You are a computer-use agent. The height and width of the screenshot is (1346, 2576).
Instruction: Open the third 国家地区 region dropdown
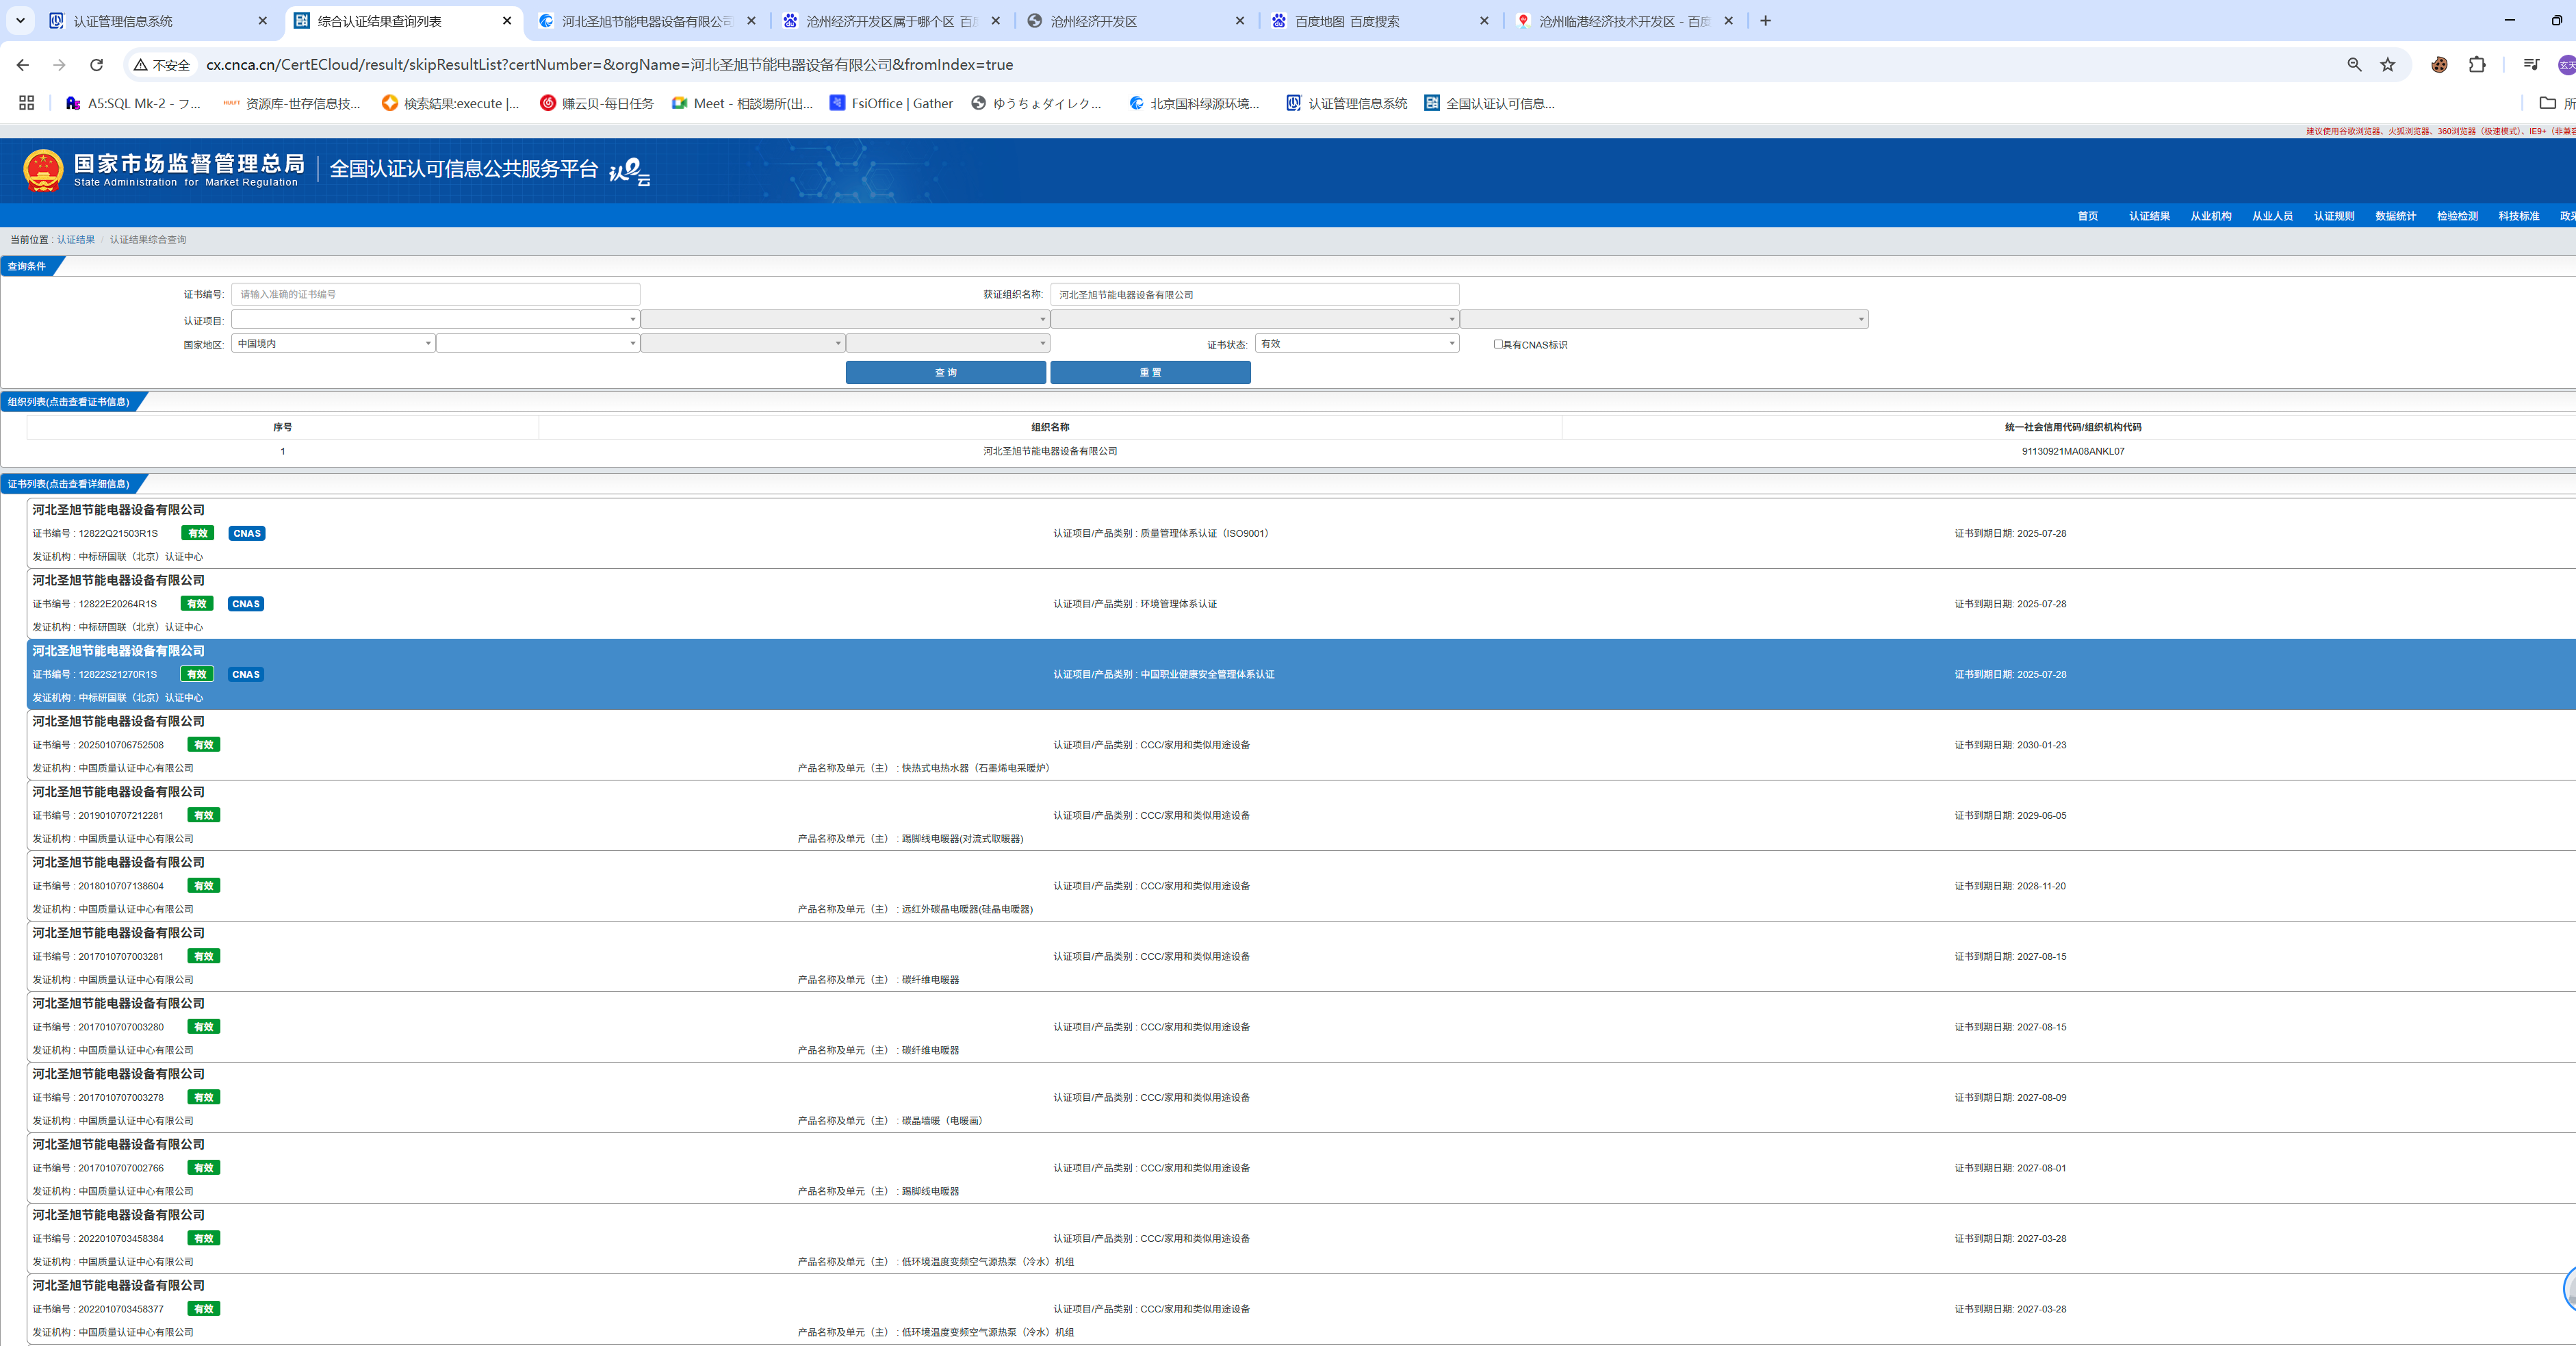743,343
